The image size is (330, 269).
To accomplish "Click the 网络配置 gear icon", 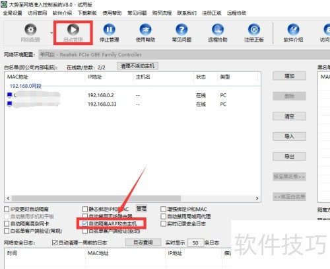I will click(30, 30).
